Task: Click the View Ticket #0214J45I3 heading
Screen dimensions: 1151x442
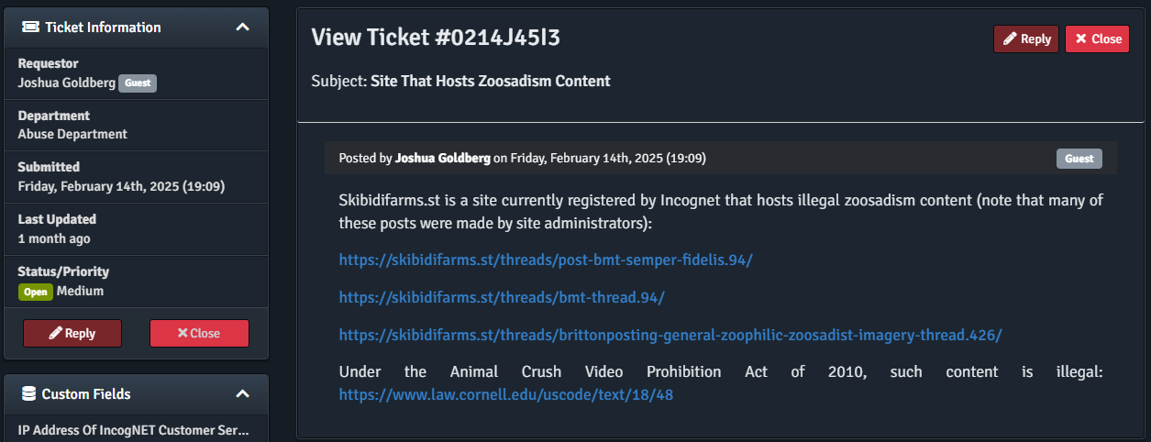Action: pyautogui.click(x=436, y=38)
